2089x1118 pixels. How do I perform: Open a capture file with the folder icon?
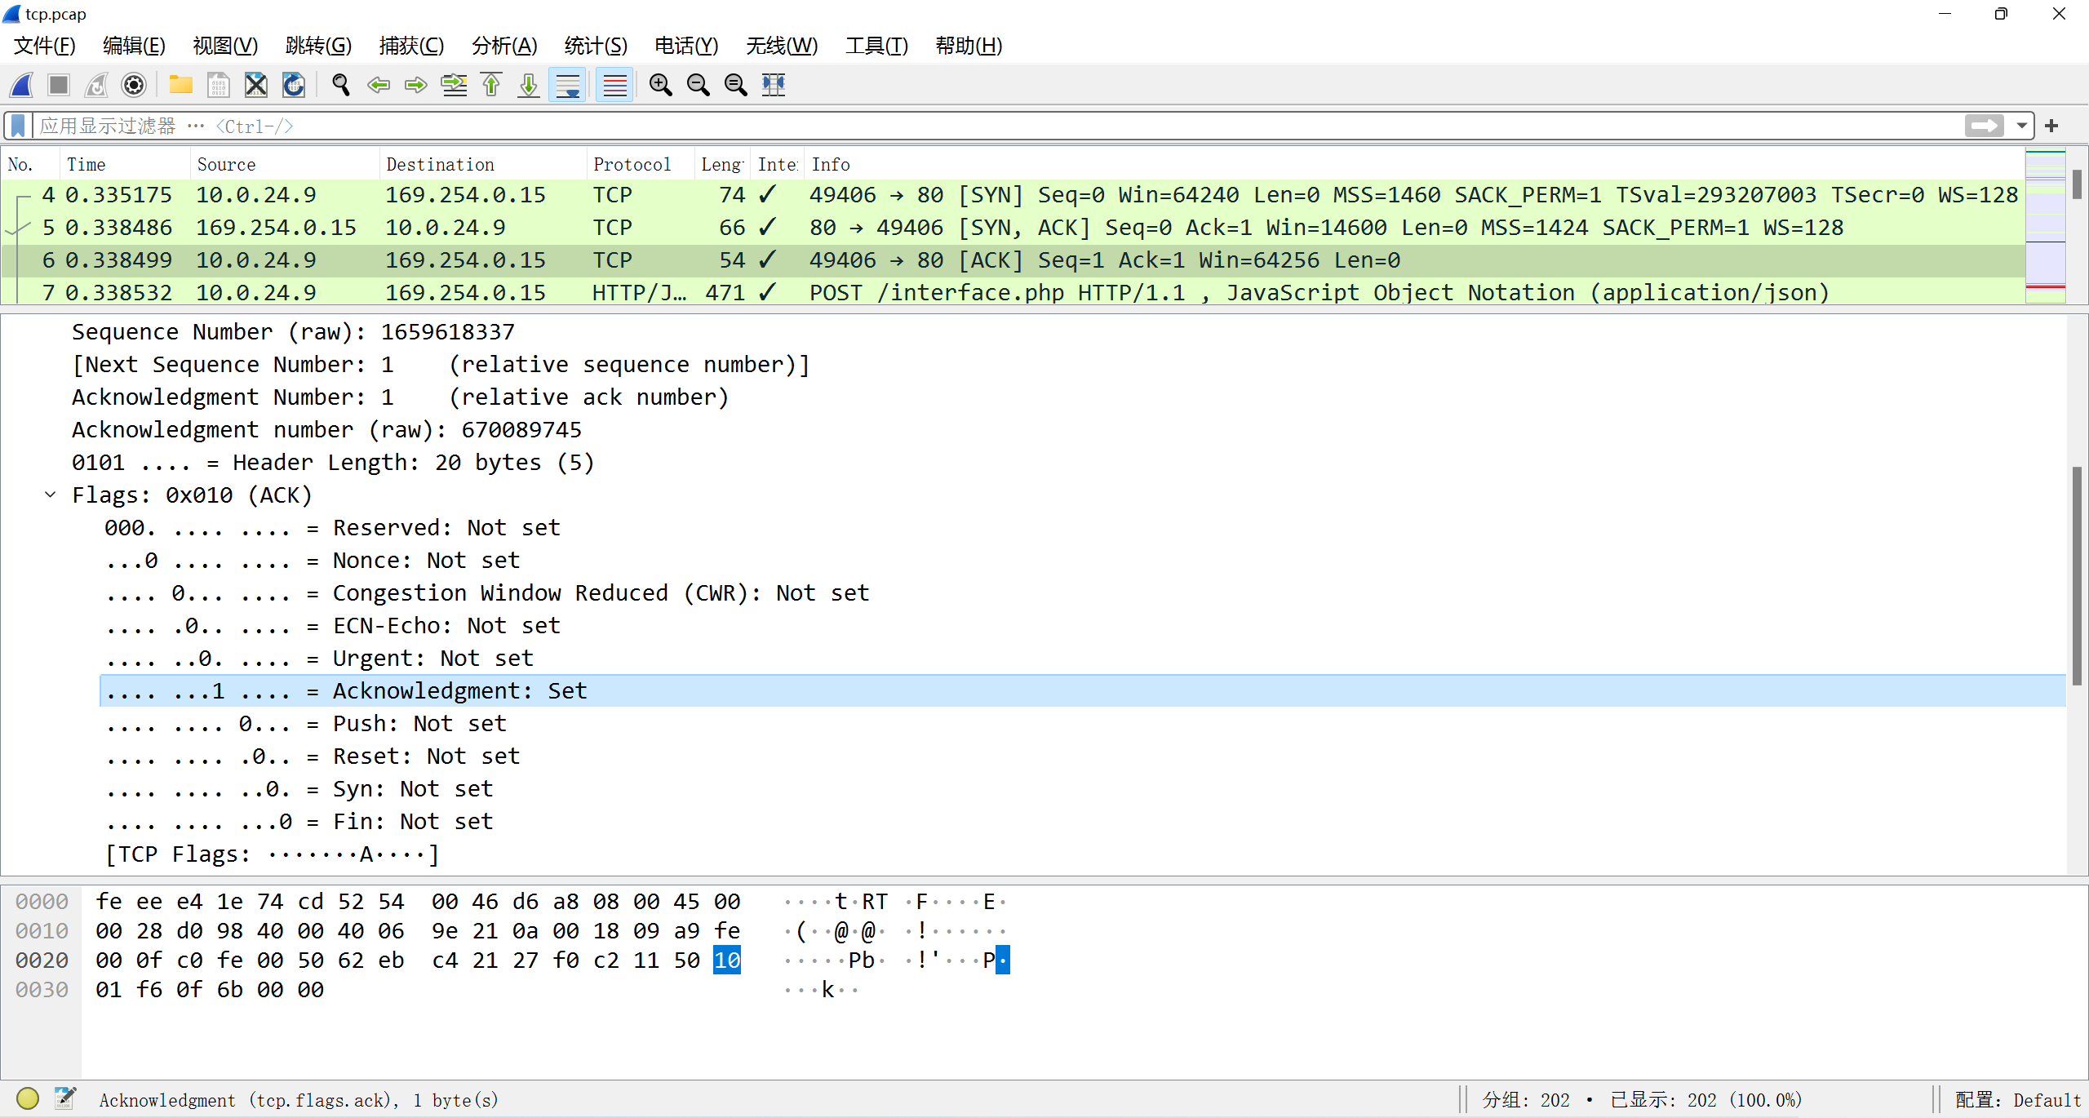pos(180,85)
